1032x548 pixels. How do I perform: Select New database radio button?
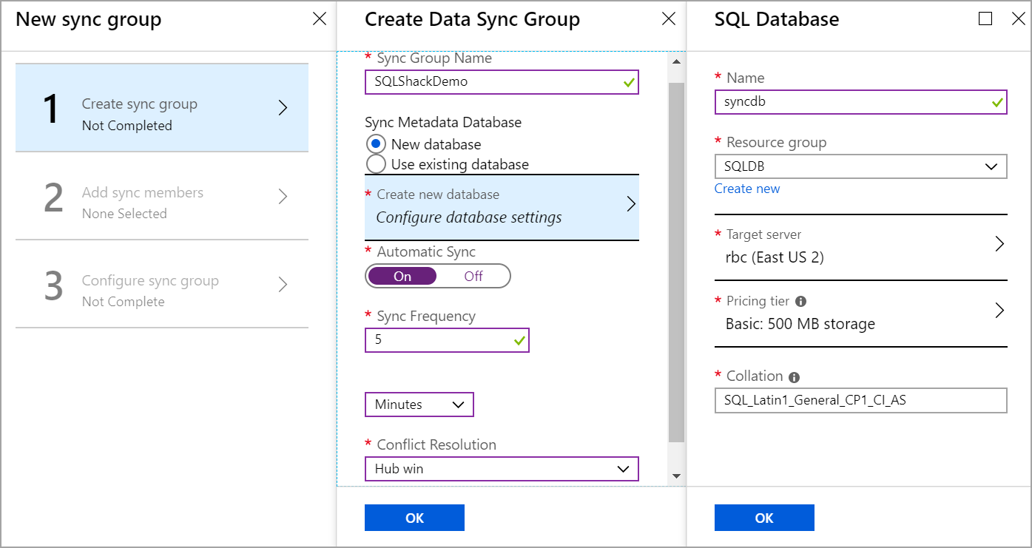point(377,144)
